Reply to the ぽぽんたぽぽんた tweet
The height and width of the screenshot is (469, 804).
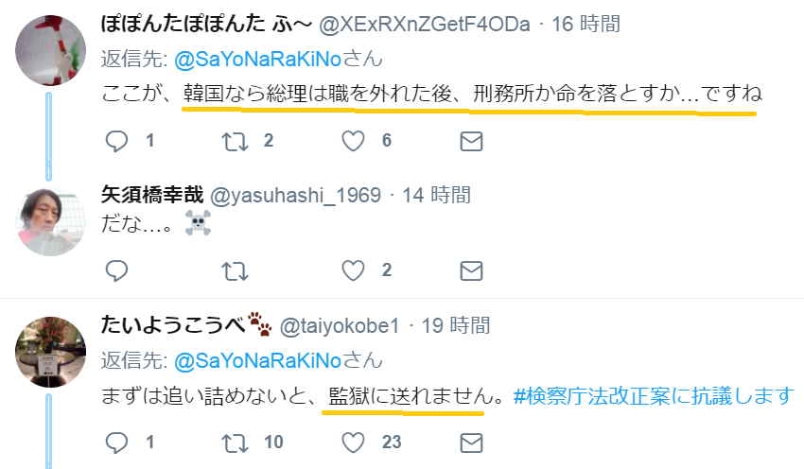click(116, 141)
